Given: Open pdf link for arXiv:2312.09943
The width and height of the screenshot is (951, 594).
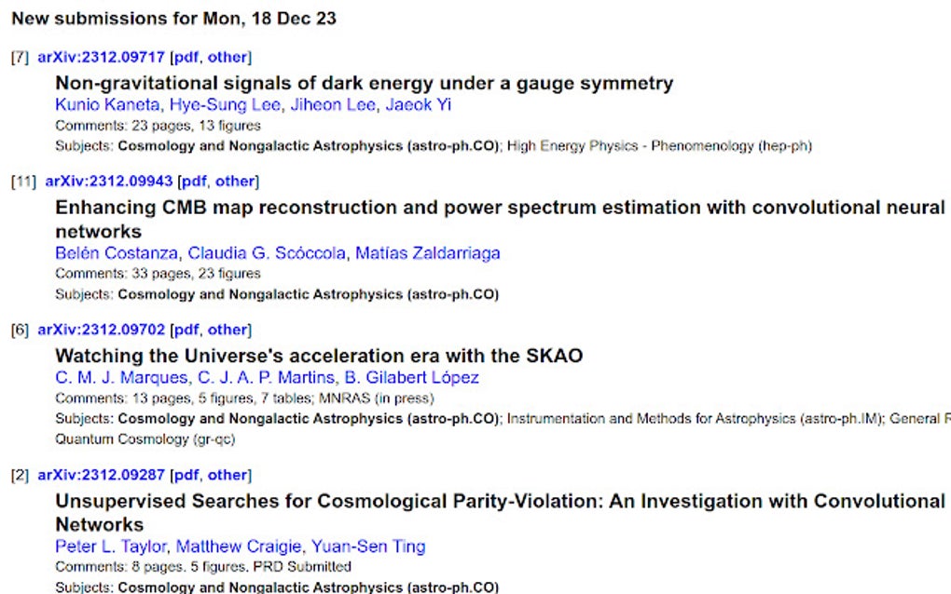Looking at the screenshot, I should tap(194, 181).
